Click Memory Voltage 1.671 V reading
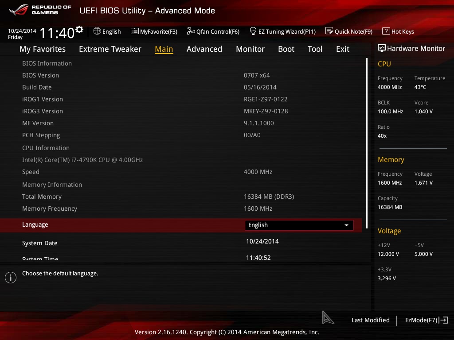The width and height of the screenshot is (454, 340). 423,183
